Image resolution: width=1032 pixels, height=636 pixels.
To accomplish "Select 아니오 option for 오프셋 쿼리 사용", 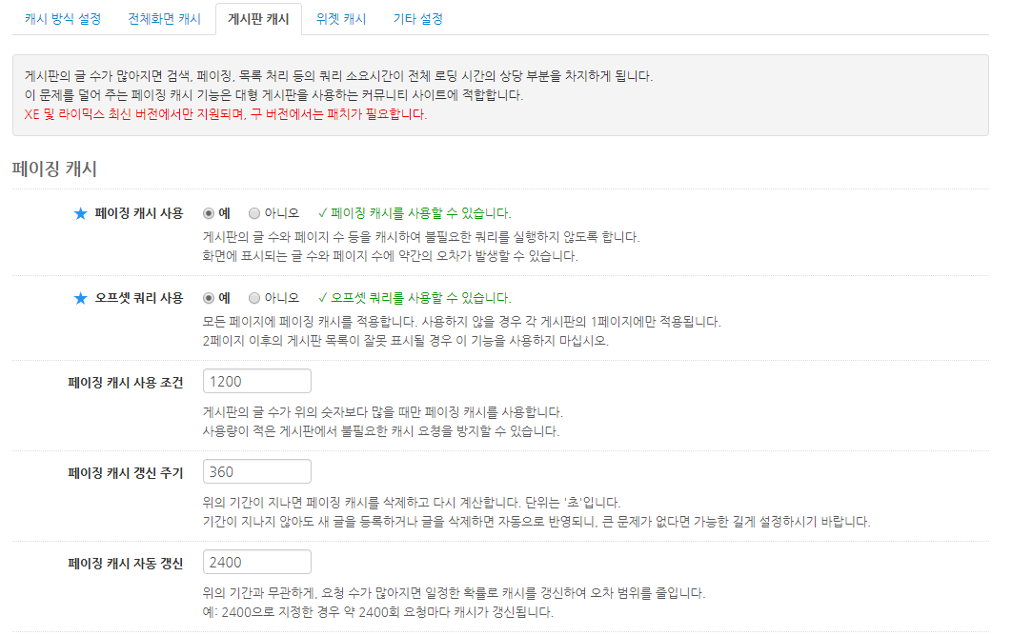I will click(253, 298).
